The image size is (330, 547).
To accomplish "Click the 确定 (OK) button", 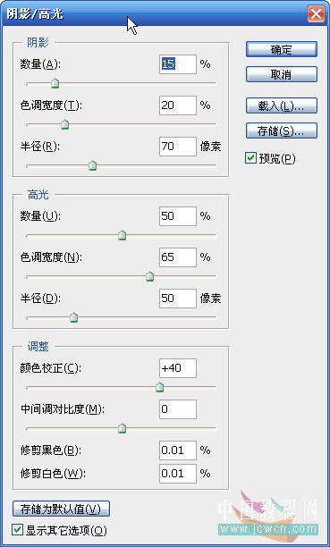I will pos(282,49).
